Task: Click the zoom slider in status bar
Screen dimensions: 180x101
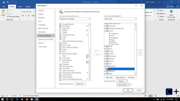Action: [x=167, y=96]
